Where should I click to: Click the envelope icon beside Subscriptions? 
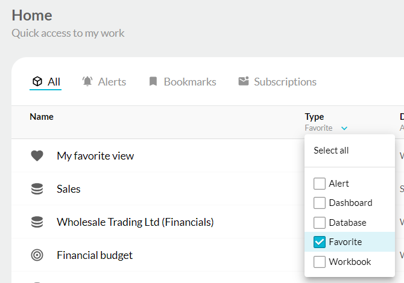pyautogui.click(x=244, y=81)
